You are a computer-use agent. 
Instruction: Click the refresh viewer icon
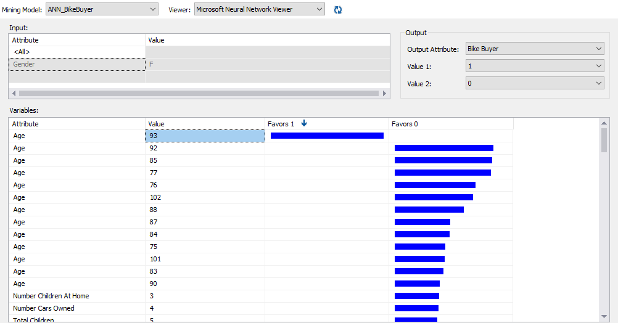point(338,10)
